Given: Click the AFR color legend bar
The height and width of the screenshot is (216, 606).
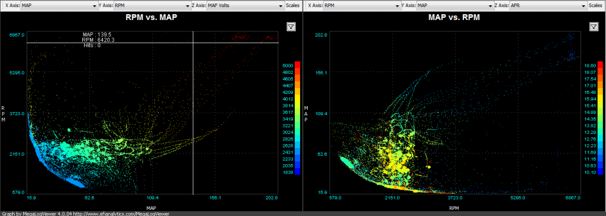Looking at the screenshot, I should pyautogui.click(x=599, y=118).
